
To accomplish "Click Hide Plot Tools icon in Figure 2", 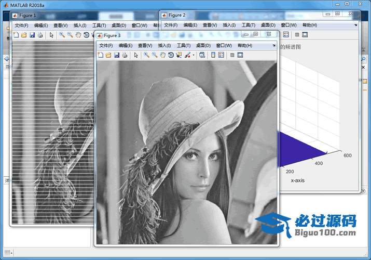I will click(297, 35).
